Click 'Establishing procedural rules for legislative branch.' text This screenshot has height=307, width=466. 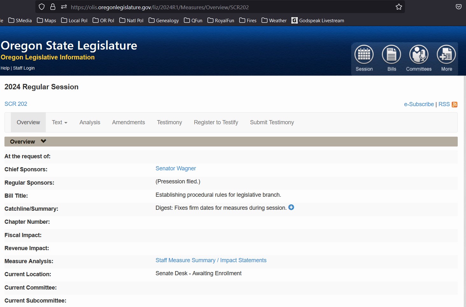coord(218,195)
